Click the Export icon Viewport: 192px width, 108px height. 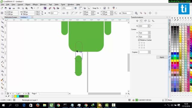click(x=54, y=8)
